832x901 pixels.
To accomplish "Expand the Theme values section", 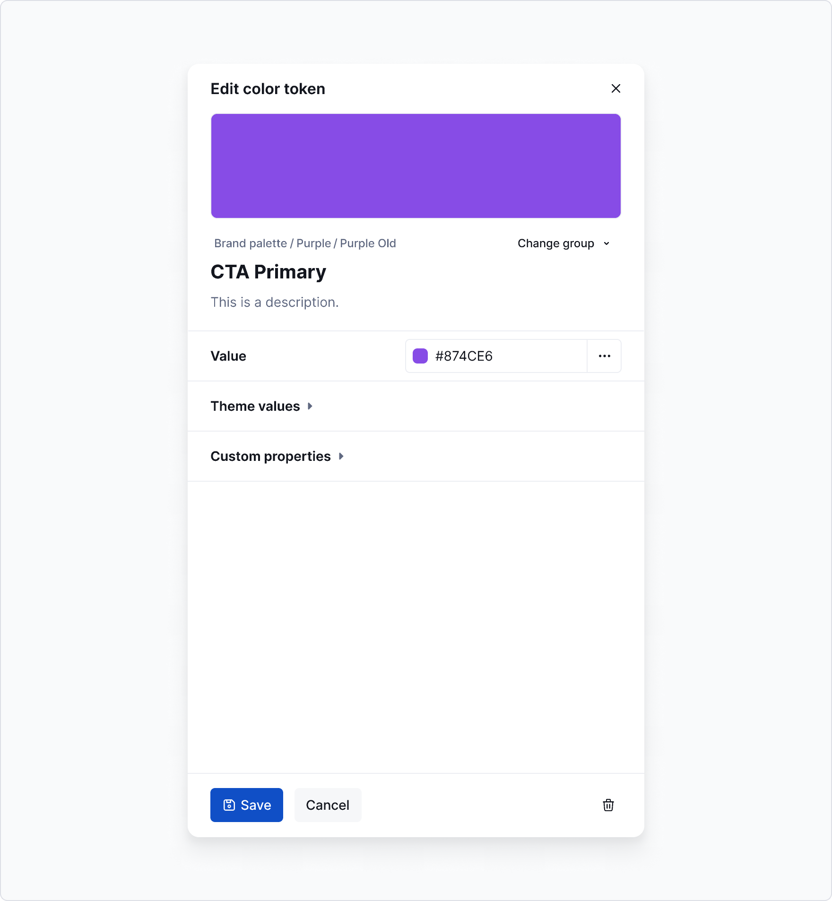I will point(255,406).
